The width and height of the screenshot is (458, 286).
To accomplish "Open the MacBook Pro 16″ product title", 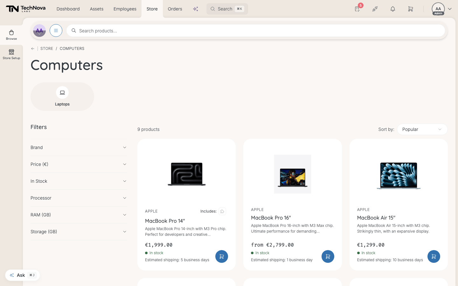I will pos(271,218).
